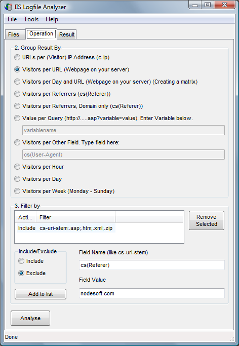
Task: Click the Analyse button
Action: pos(30,318)
